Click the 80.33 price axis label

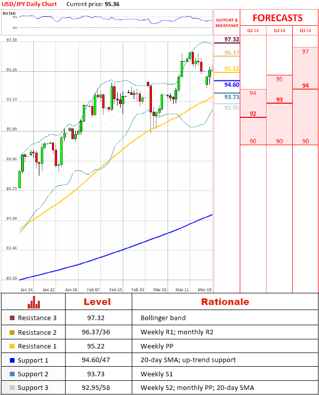[x=12, y=278]
